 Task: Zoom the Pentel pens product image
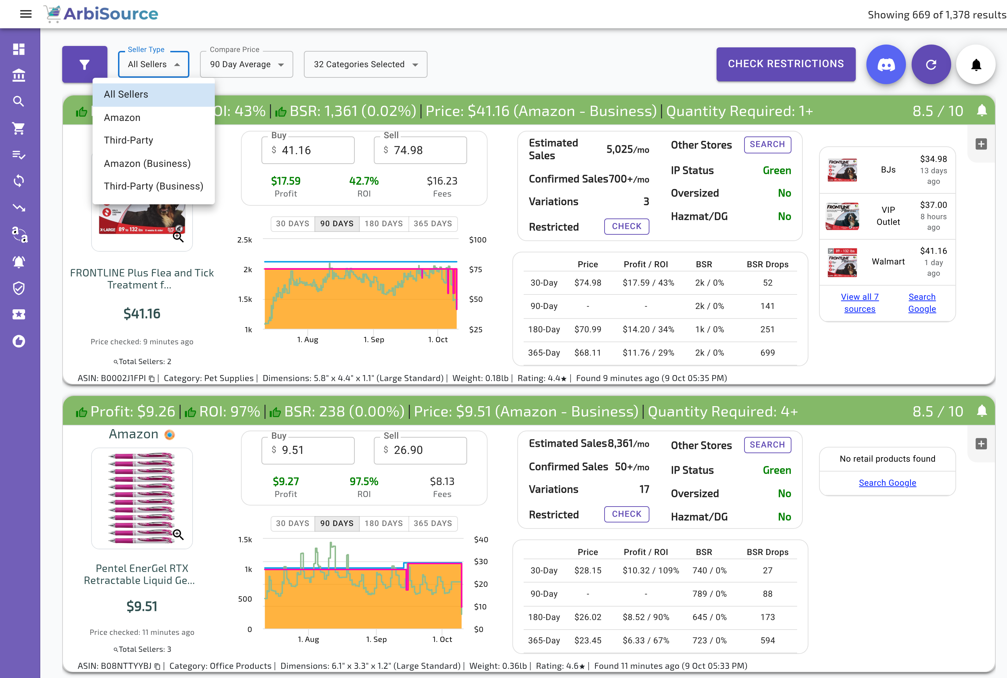178,535
